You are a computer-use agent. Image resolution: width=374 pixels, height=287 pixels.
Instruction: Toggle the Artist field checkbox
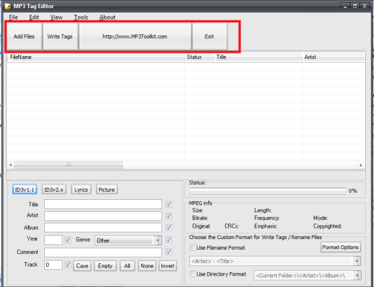(169, 216)
